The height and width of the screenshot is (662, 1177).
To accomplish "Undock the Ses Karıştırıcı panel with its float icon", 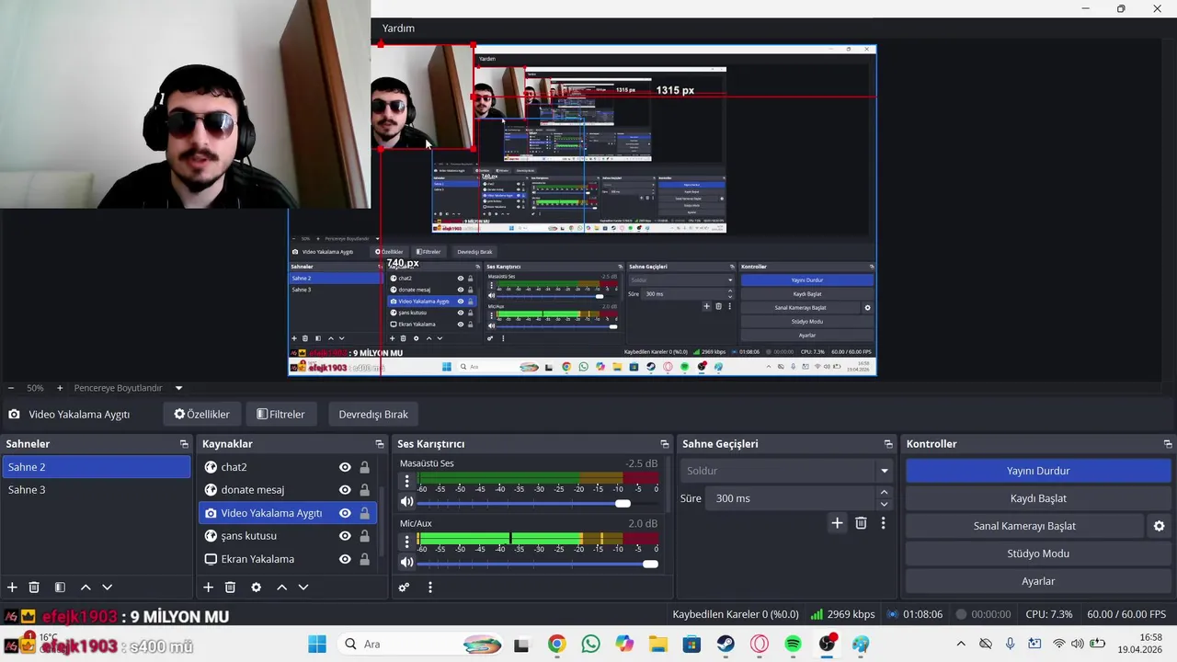I will 666,444.
